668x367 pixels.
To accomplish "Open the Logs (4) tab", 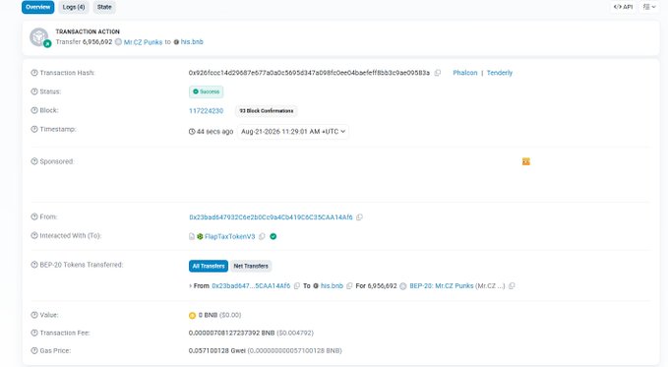I will 74,7.
